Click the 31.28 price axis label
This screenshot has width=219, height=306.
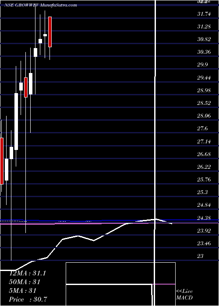(x=204, y=27)
